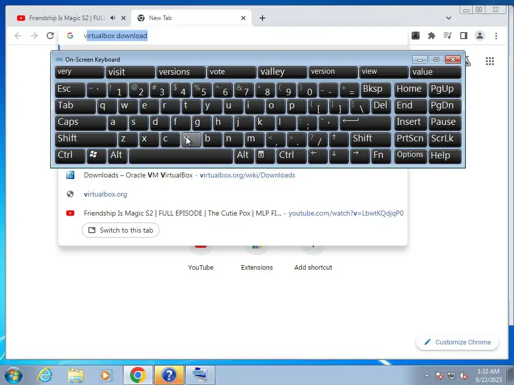Open volume muted tray icon
The height and width of the screenshot is (385, 514).
point(463,376)
